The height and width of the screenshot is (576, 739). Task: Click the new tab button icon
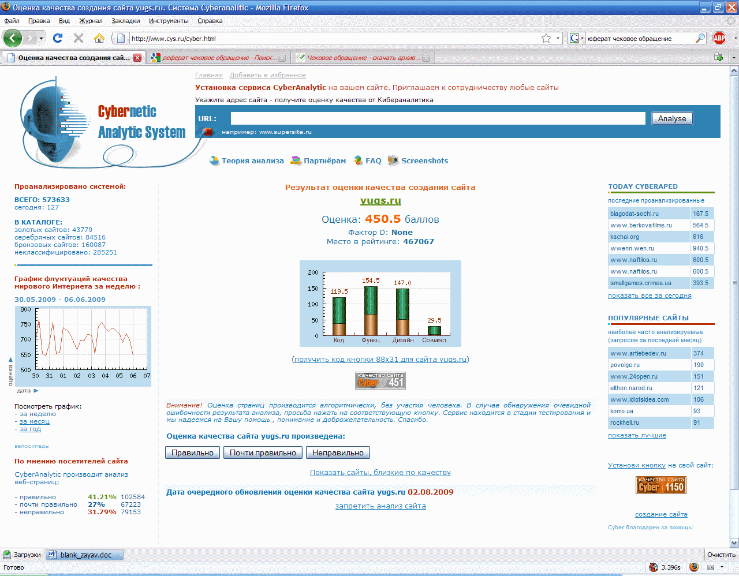tap(719, 58)
